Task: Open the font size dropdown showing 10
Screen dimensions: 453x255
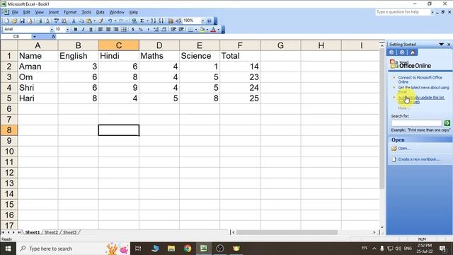Action: tap(68, 29)
